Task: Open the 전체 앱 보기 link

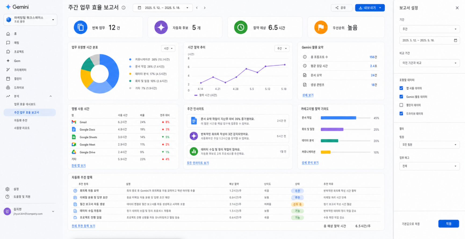Action: [x=78, y=166]
